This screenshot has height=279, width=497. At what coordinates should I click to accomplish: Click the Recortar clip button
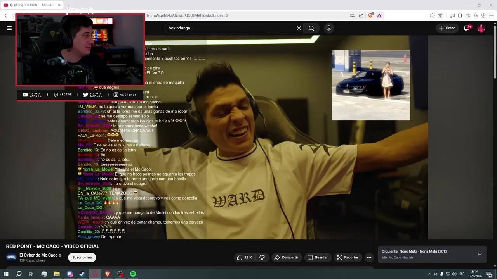[x=348, y=257]
